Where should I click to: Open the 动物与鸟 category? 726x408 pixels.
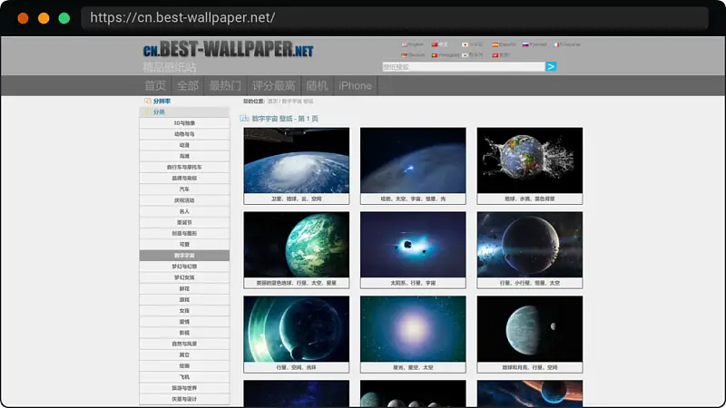pos(184,134)
